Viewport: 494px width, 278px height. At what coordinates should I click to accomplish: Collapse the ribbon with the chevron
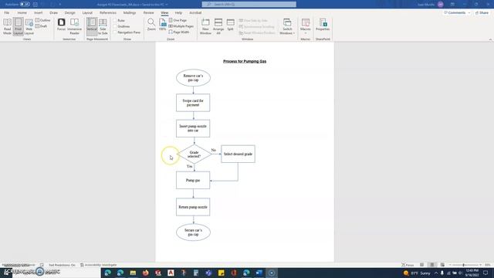490,39
